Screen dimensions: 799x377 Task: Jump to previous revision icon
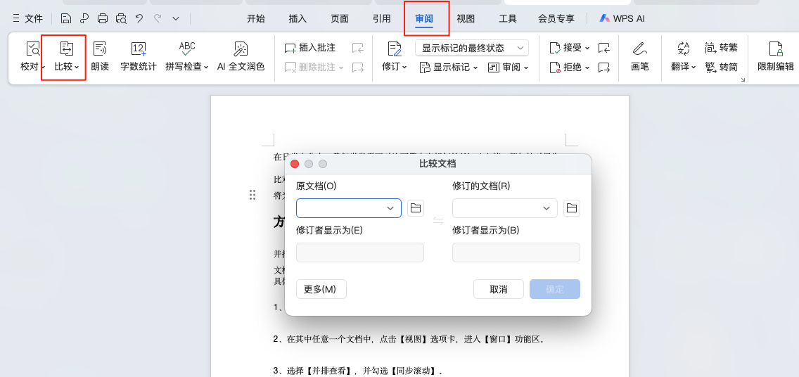pyautogui.click(x=604, y=48)
